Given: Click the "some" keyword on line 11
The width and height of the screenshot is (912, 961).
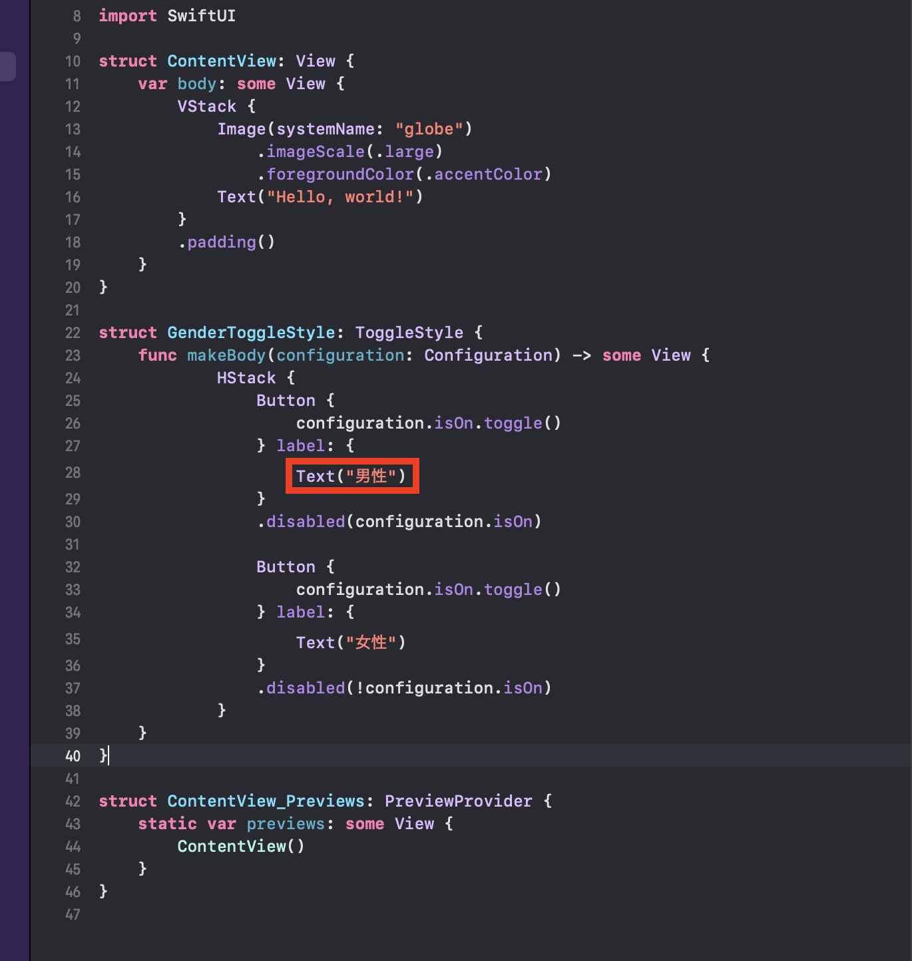Looking at the screenshot, I should click(x=256, y=84).
